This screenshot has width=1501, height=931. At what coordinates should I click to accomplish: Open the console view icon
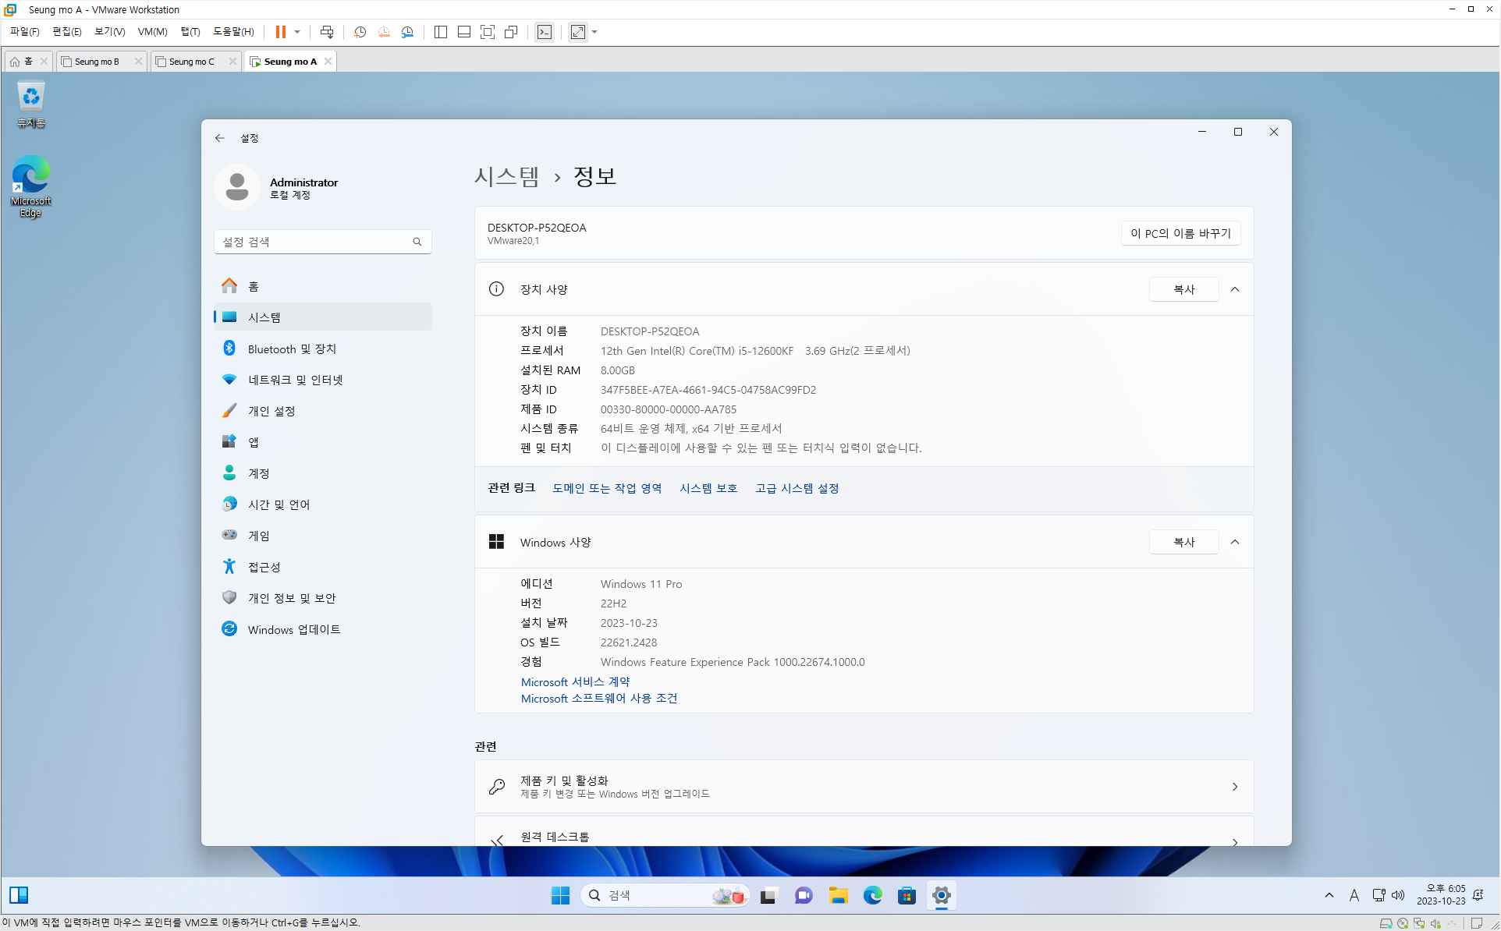pos(545,32)
